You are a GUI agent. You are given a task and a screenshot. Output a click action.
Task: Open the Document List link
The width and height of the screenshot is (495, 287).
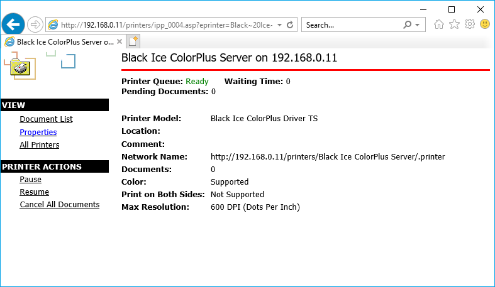click(46, 119)
